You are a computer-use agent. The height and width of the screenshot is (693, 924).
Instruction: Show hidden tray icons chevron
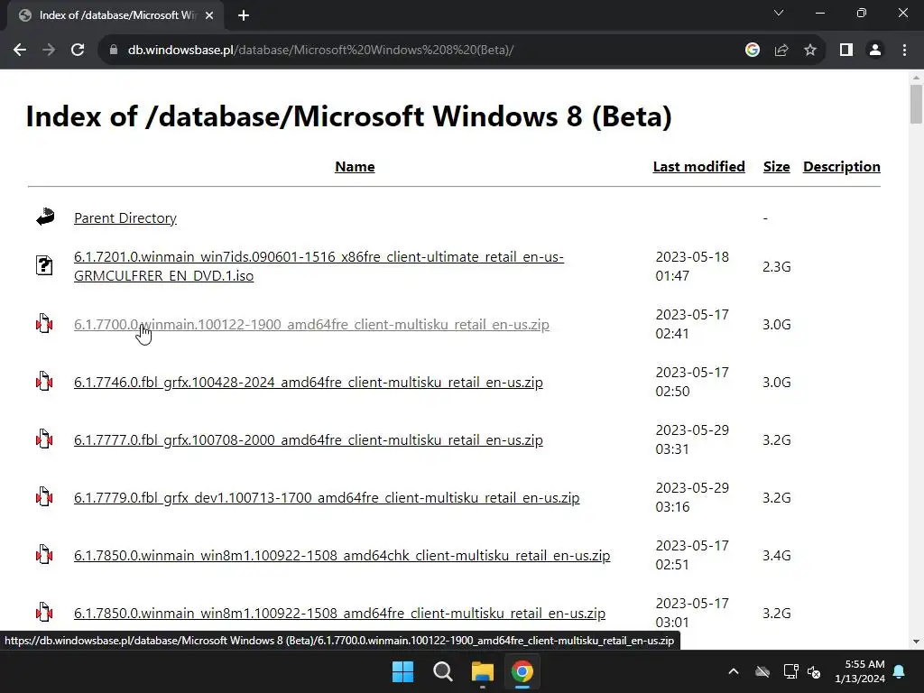[733, 671]
